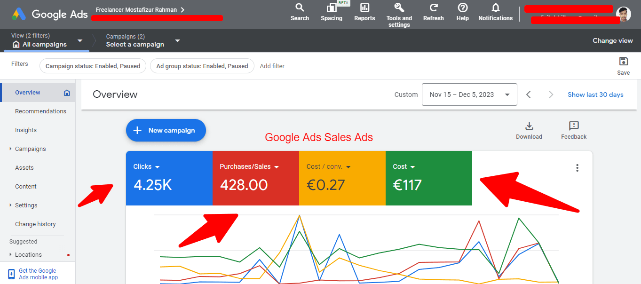Viewport: 641px width, 284px height.
Task: Open Tools and settings wrench
Action: (399, 8)
